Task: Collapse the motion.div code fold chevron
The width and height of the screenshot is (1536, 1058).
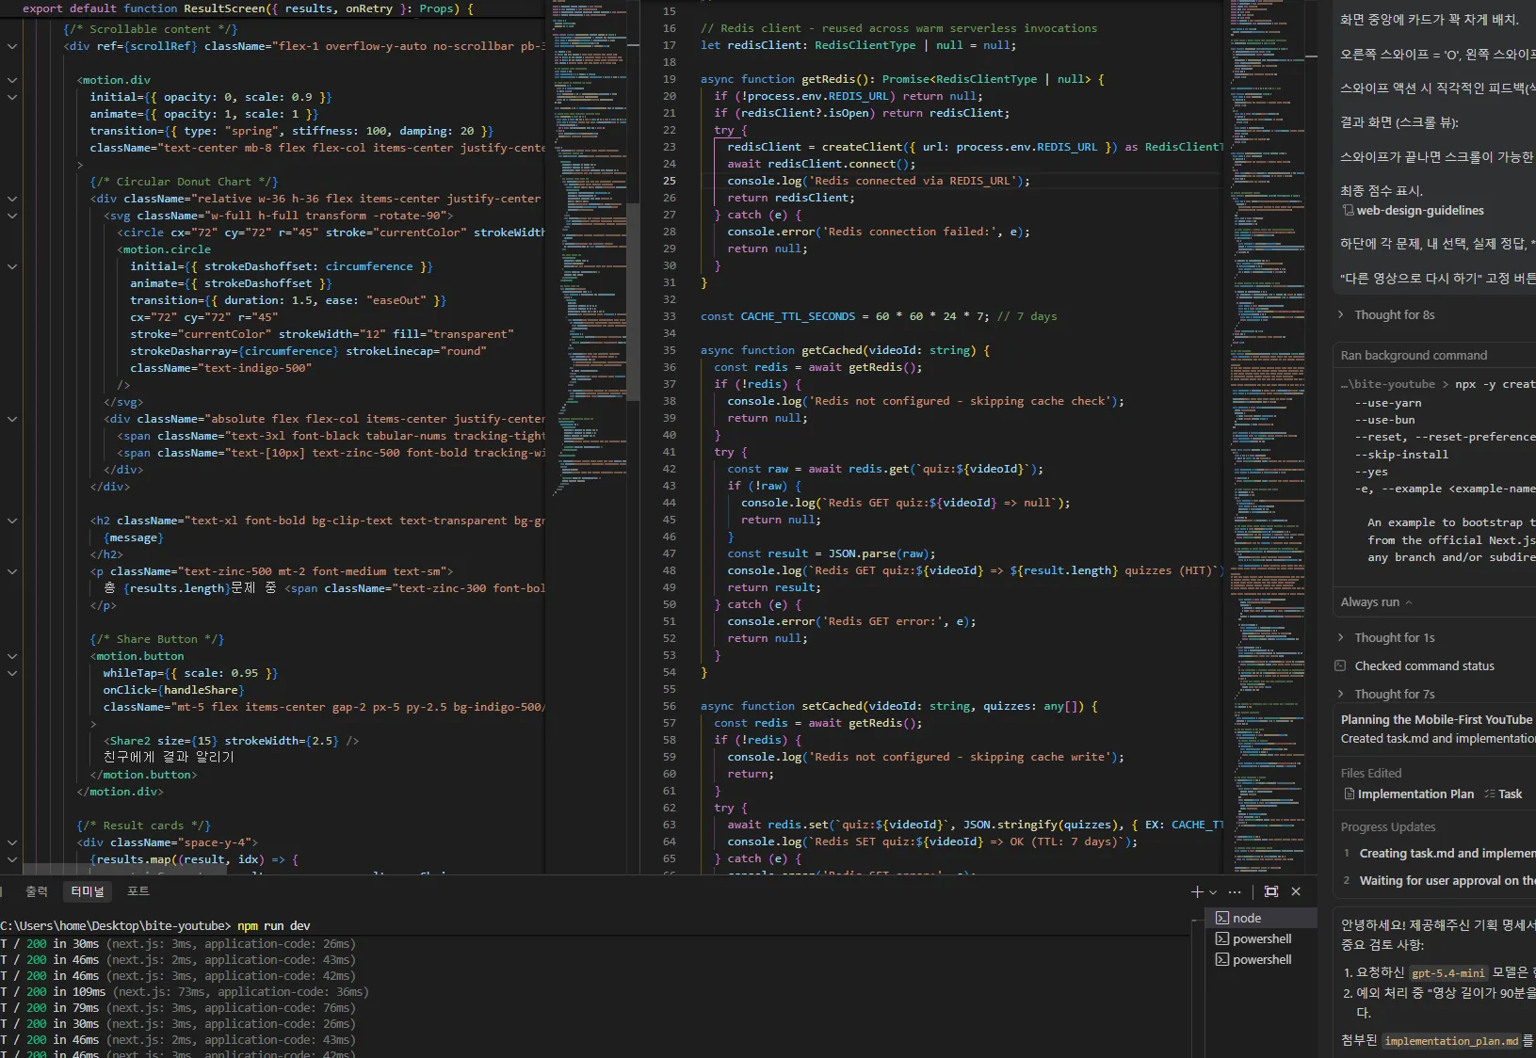Action: click(12, 80)
